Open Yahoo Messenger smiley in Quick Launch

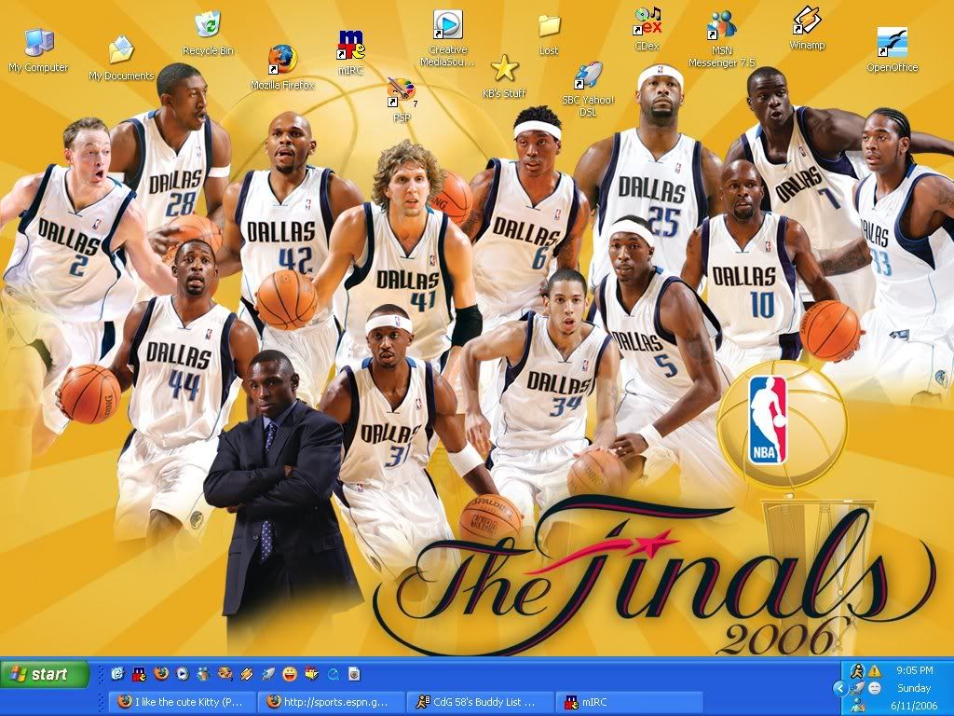pyautogui.click(x=290, y=673)
